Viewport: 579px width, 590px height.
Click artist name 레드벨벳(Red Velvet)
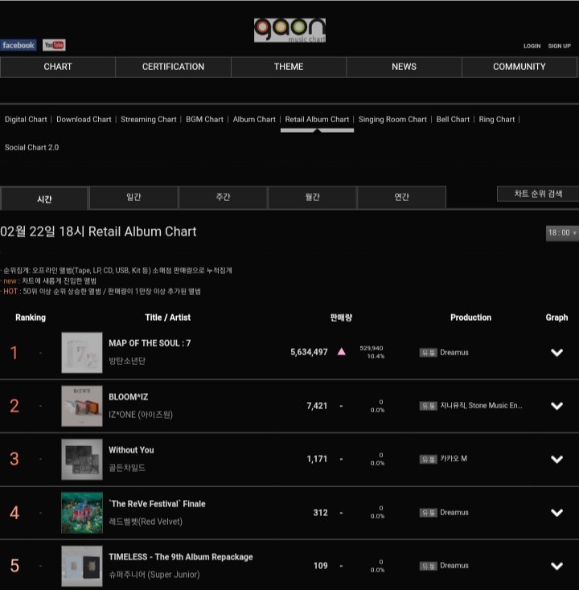[x=146, y=522]
